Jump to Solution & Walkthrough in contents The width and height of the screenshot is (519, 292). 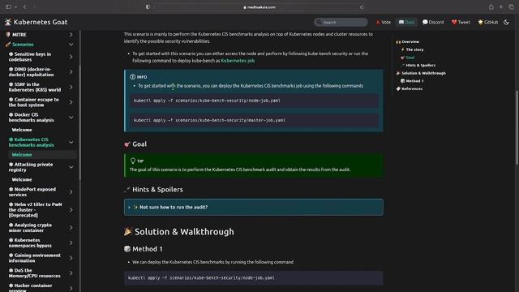pos(423,73)
